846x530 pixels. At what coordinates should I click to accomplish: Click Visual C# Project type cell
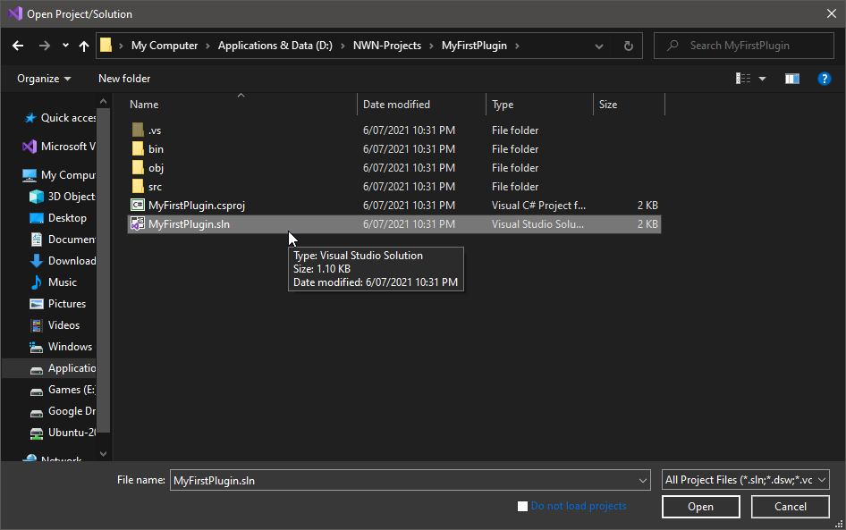pyautogui.click(x=538, y=206)
